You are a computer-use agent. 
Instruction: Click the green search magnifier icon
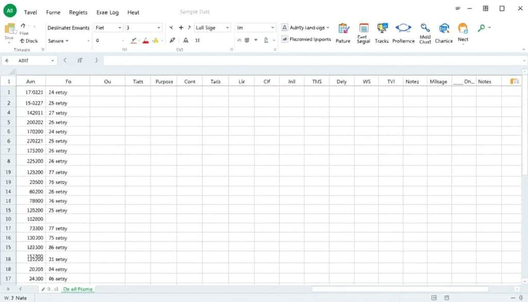point(481,28)
